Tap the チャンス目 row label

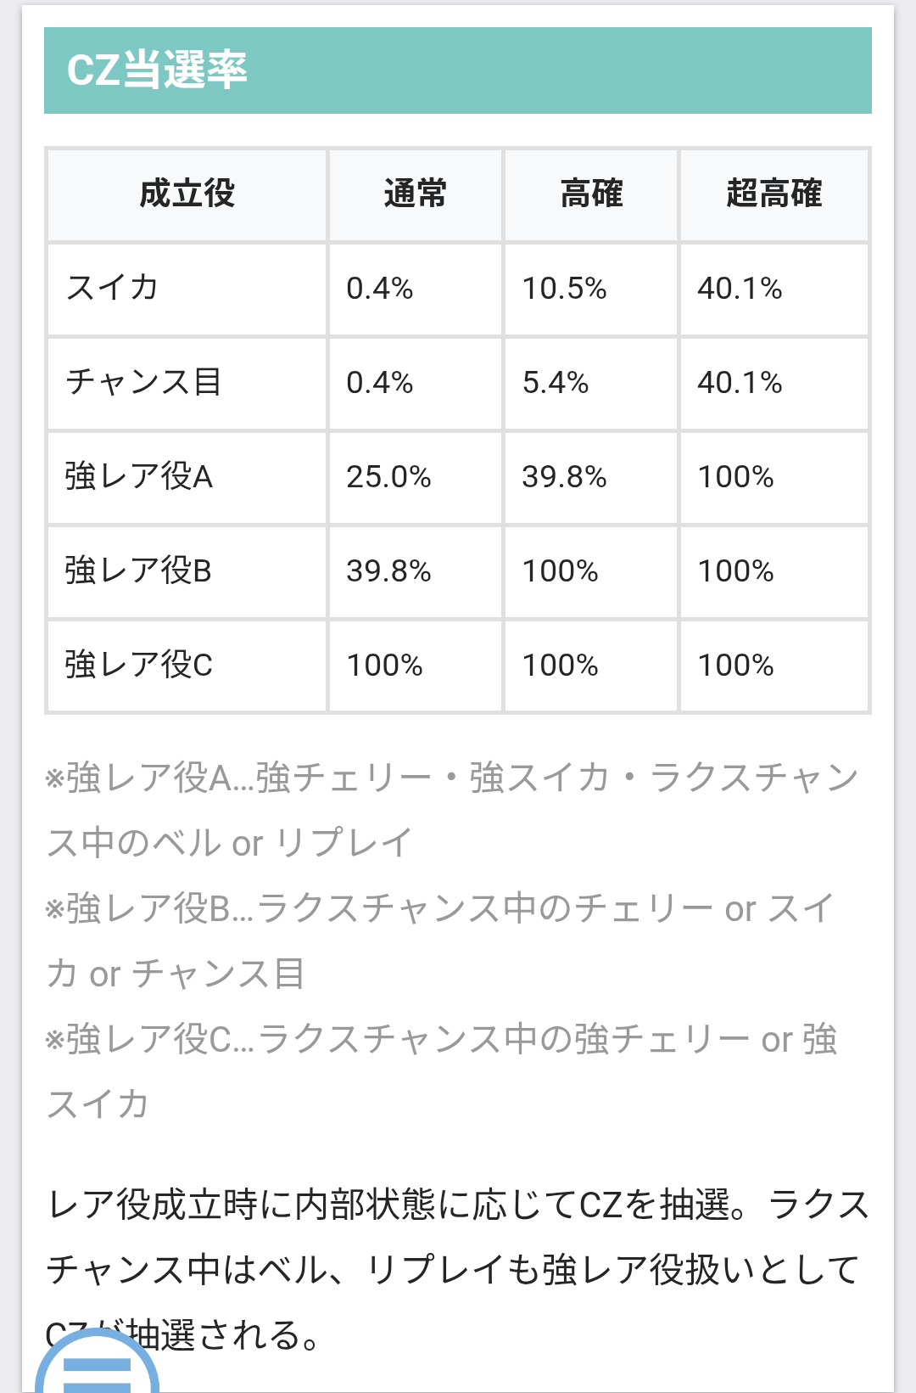pyautogui.click(x=144, y=383)
